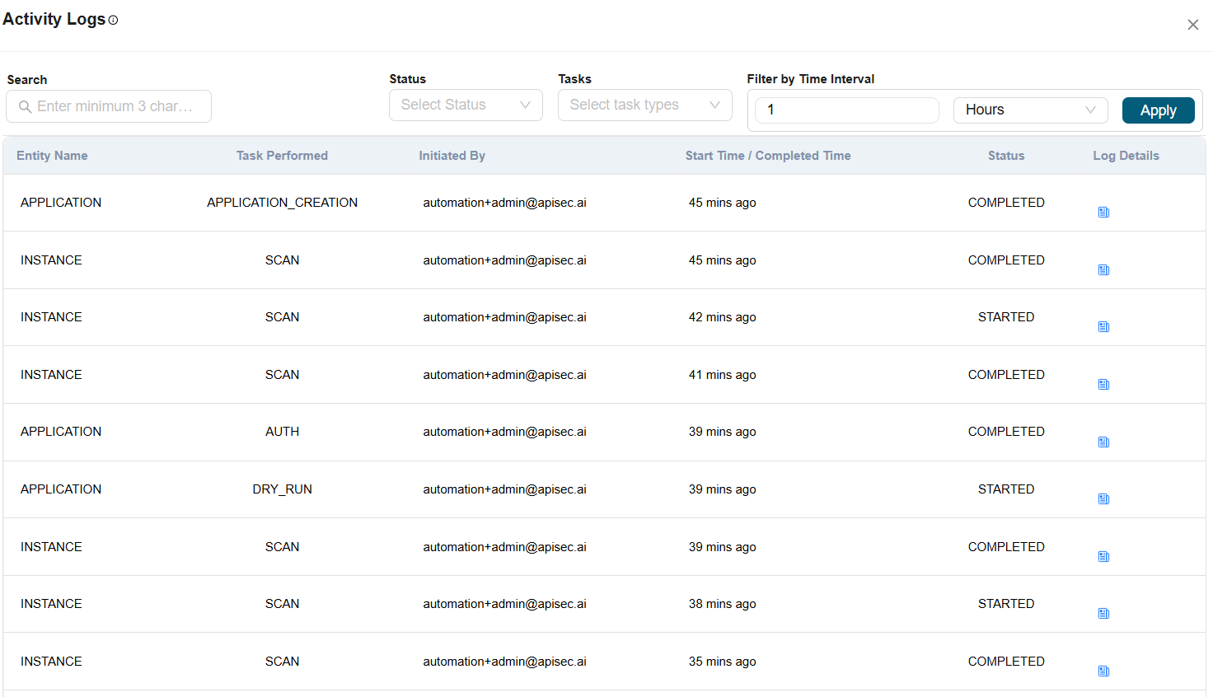This screenshot has height=697, width=1213.
Task: Open the Select Status dropdown
Action: coord(466,105)
